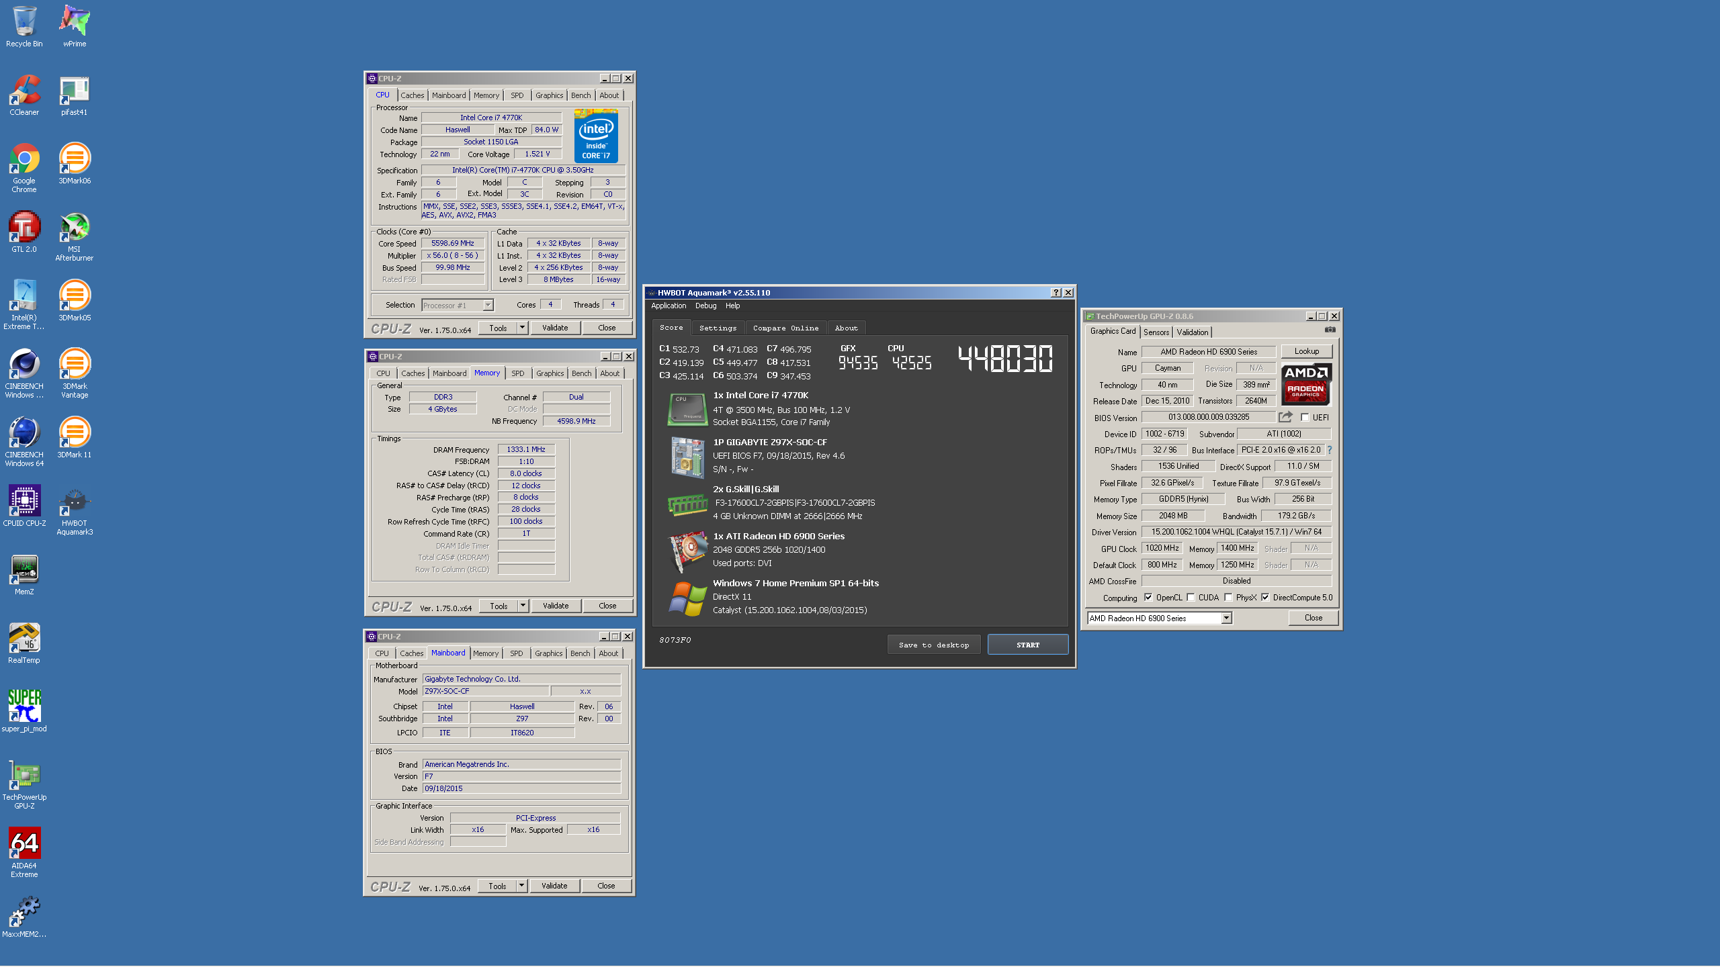The width and height of the screenshot is (1720, 967).
Task: Open pifast41 desktop shortcut
Action: point(75,95)
